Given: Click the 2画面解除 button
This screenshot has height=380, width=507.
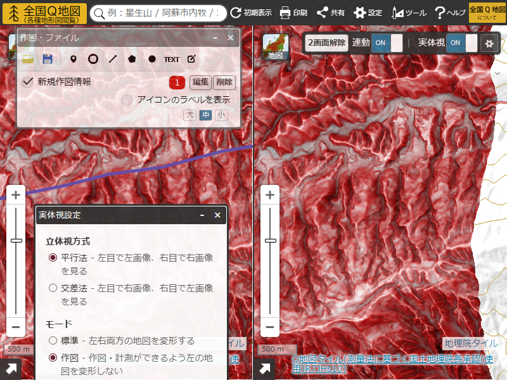Looking at the screenshot, I should tap(326, 42).
